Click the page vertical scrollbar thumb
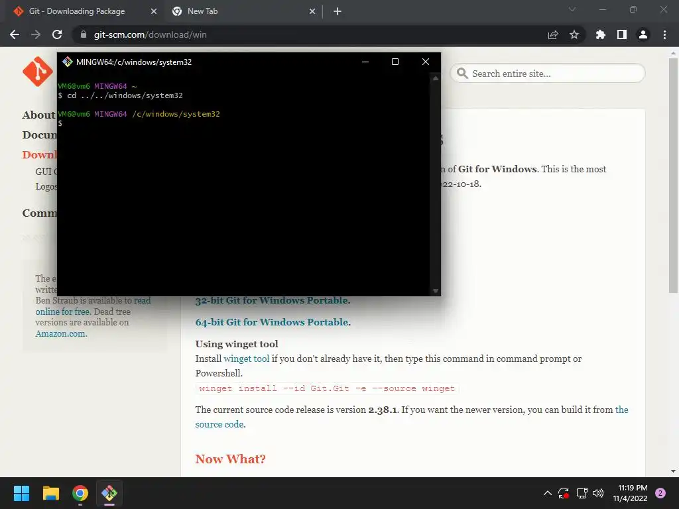The width and height of the screenshot is (679, 509). [673, 175]
